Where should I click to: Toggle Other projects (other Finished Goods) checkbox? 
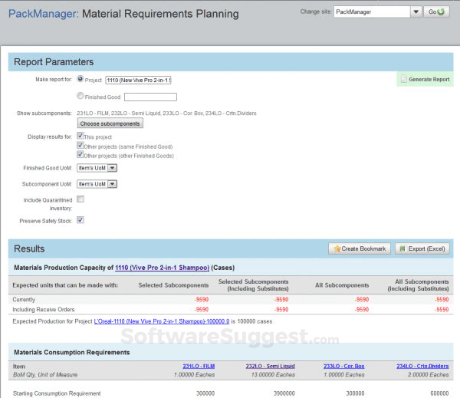tap(80, 154)
